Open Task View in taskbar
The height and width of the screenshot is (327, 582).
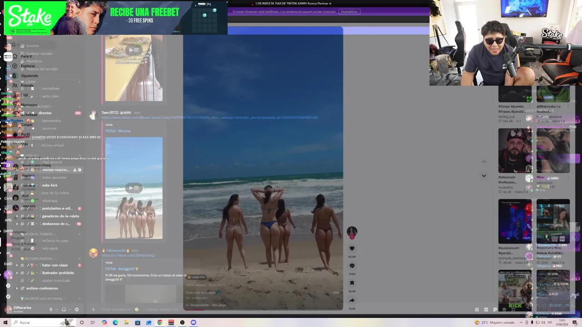[93, 322]
